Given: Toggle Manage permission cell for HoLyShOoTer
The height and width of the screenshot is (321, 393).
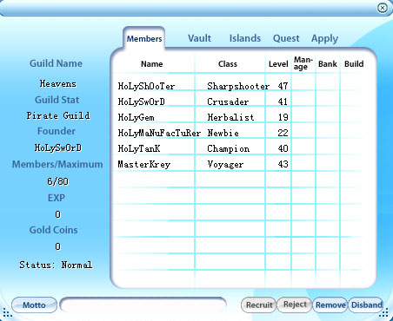Looking at the screenshot, I should click(x=303, y=86).
